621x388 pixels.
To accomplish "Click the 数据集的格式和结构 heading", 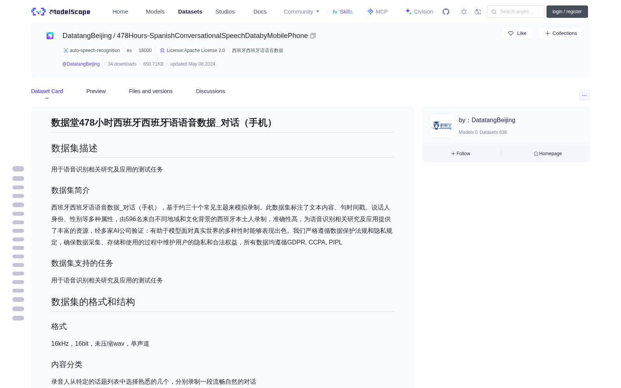I will point(93,302).
